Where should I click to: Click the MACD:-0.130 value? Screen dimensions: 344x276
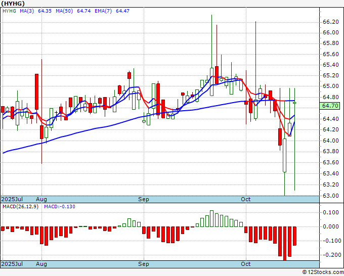click(60, 207)
